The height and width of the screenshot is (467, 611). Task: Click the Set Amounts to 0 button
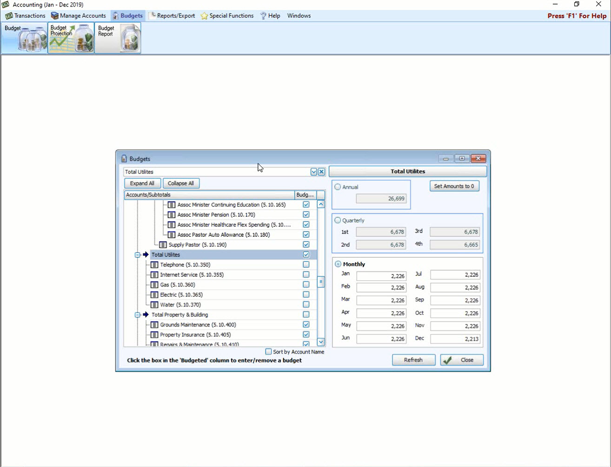coord(454,186)
